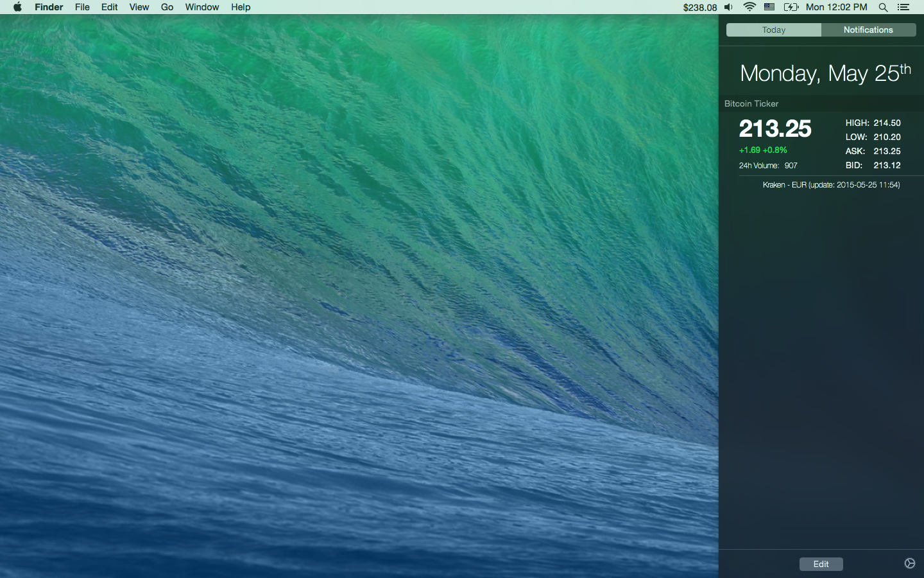
Task: Open the Window menu
Action: pyautogui.click(x=201, y=7)
